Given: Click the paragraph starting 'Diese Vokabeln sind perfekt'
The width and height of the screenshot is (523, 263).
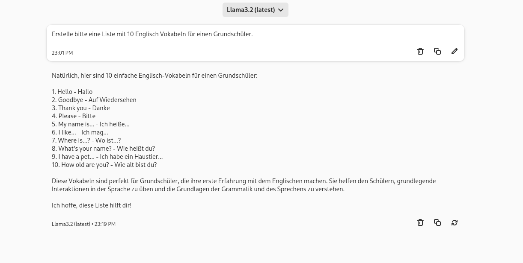Looking at the screenshot, I should point(244,185).
